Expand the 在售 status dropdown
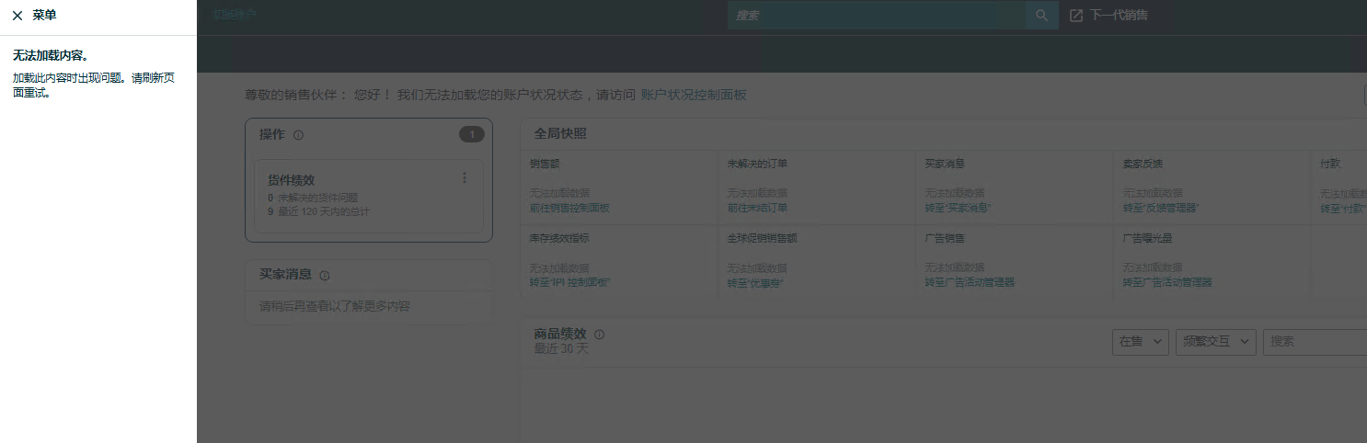The width and height of the screenshot is (1367, 443). [x=1140, y=341]
